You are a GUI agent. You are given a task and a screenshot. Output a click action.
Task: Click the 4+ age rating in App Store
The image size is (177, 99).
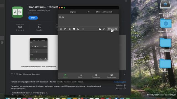pos(39,28)
